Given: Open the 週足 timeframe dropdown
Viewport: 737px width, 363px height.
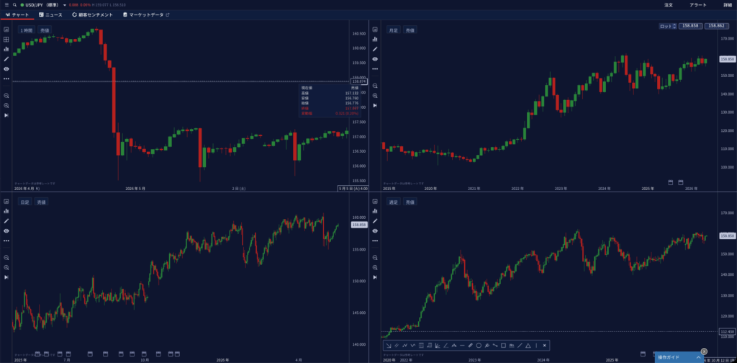Looking at the screenshot, I should pyautogui.click(x=393, y=202).
